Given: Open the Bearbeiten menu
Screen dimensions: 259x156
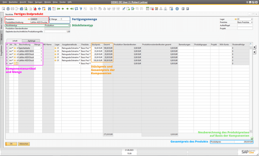Looking at the screenshot, I should click(13, 2).
